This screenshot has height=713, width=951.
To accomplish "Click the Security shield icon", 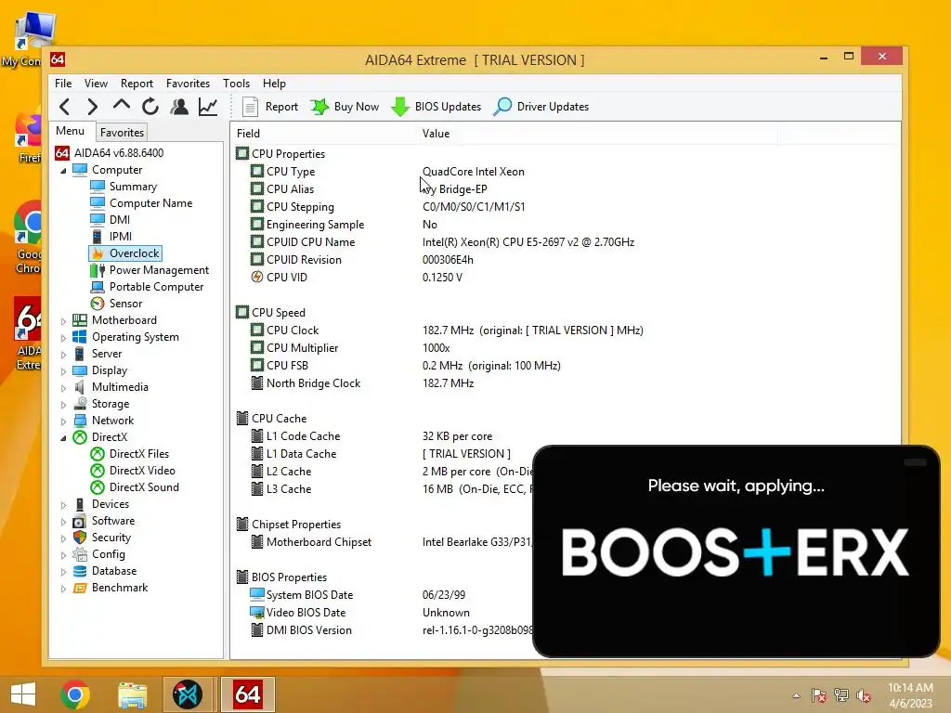I will point(80,538).
